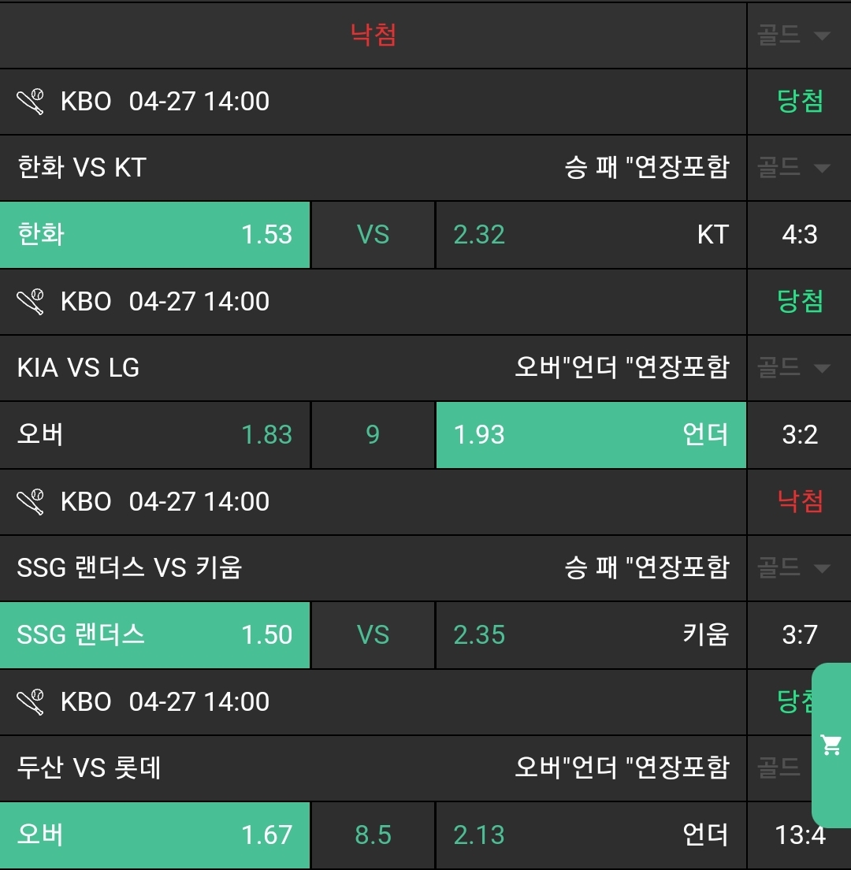Click the 4:3 score for 한화 VS KT
Image resolution: width=851 pixels, height=870 pixels.
tap(800, 235)
